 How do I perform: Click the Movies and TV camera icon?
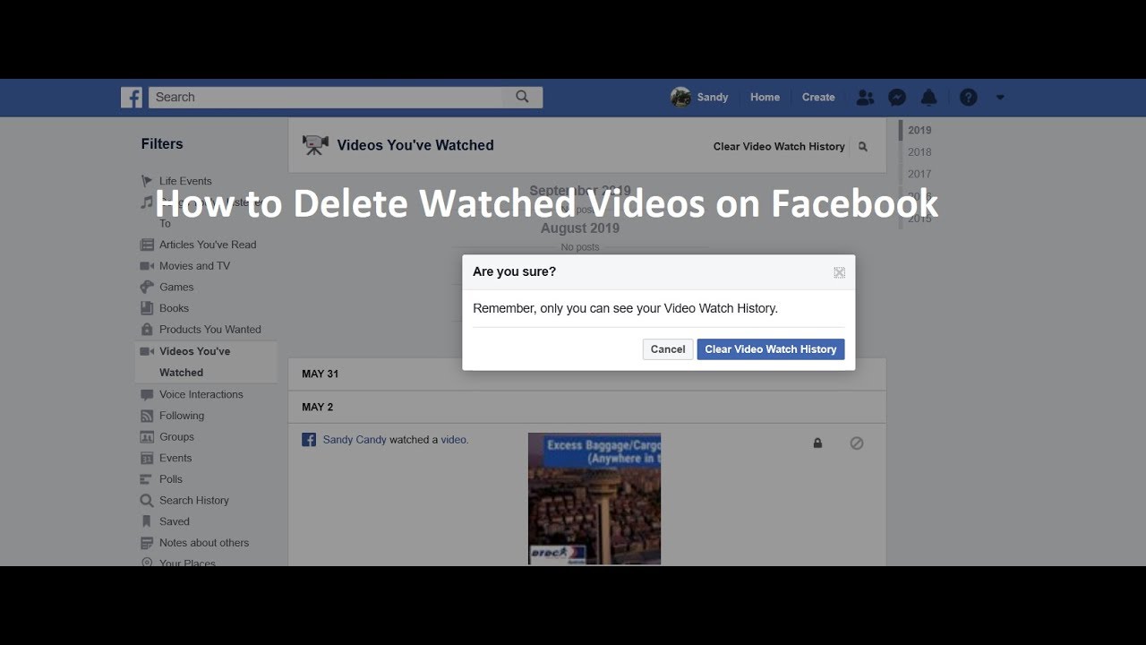(x=147, y=266)
